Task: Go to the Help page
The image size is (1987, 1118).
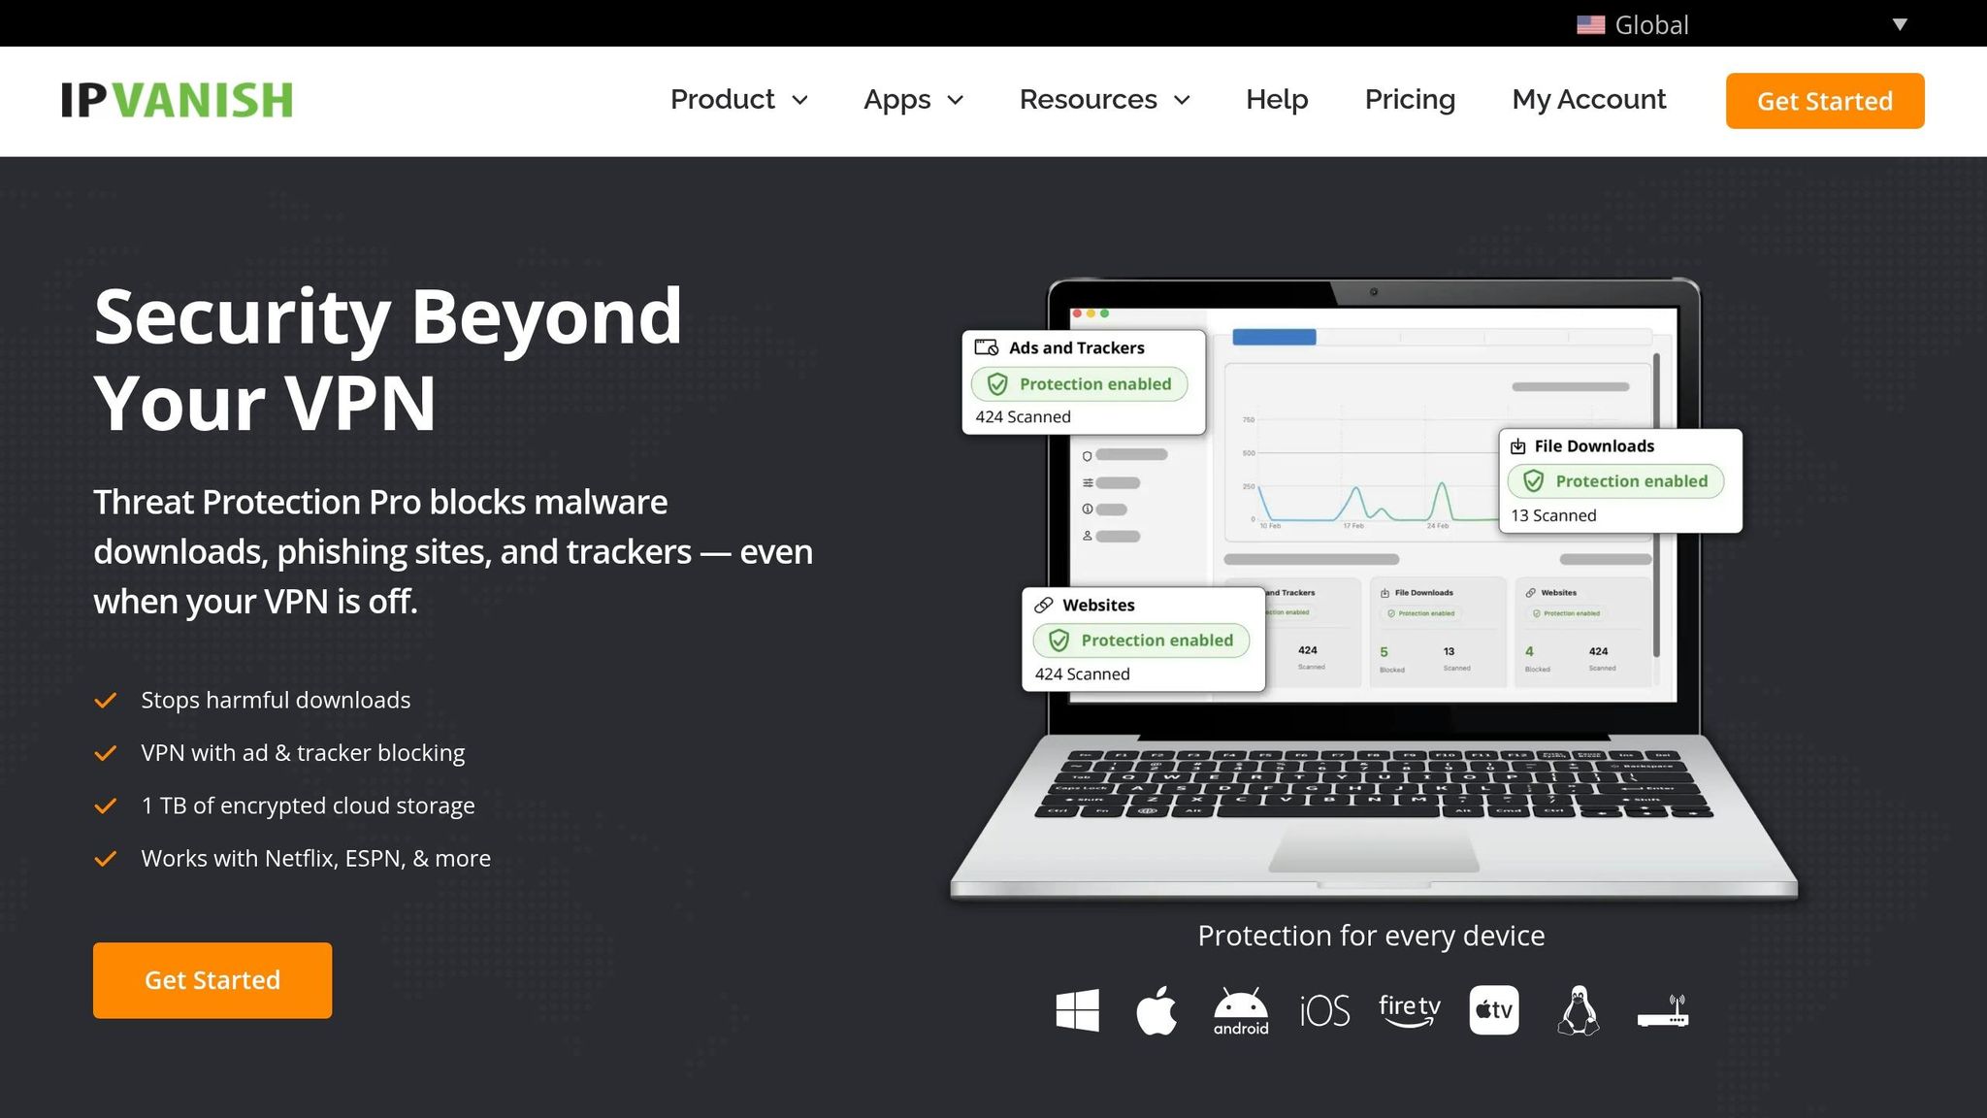Action: [x=1277, y=100]
